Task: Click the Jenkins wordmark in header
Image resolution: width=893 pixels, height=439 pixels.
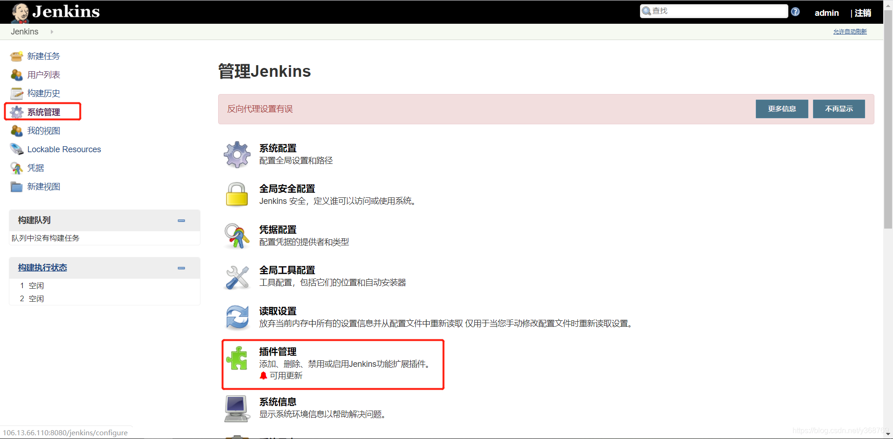Action: click(66, 12)
